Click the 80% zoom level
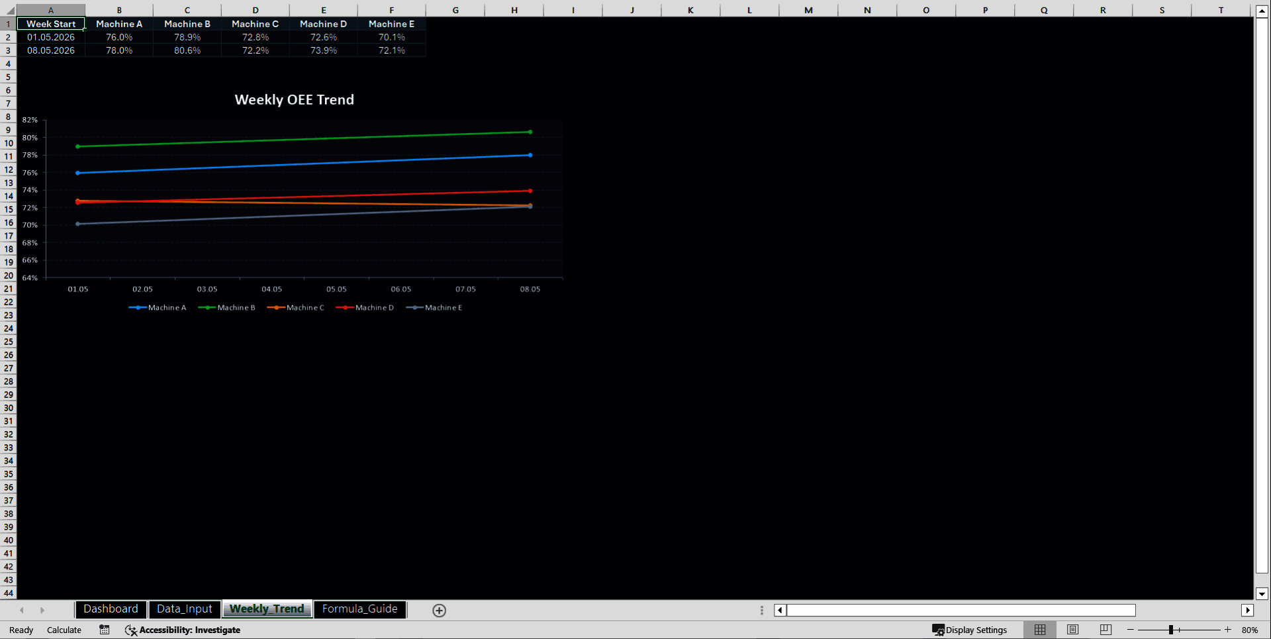 coord(1250,630)
